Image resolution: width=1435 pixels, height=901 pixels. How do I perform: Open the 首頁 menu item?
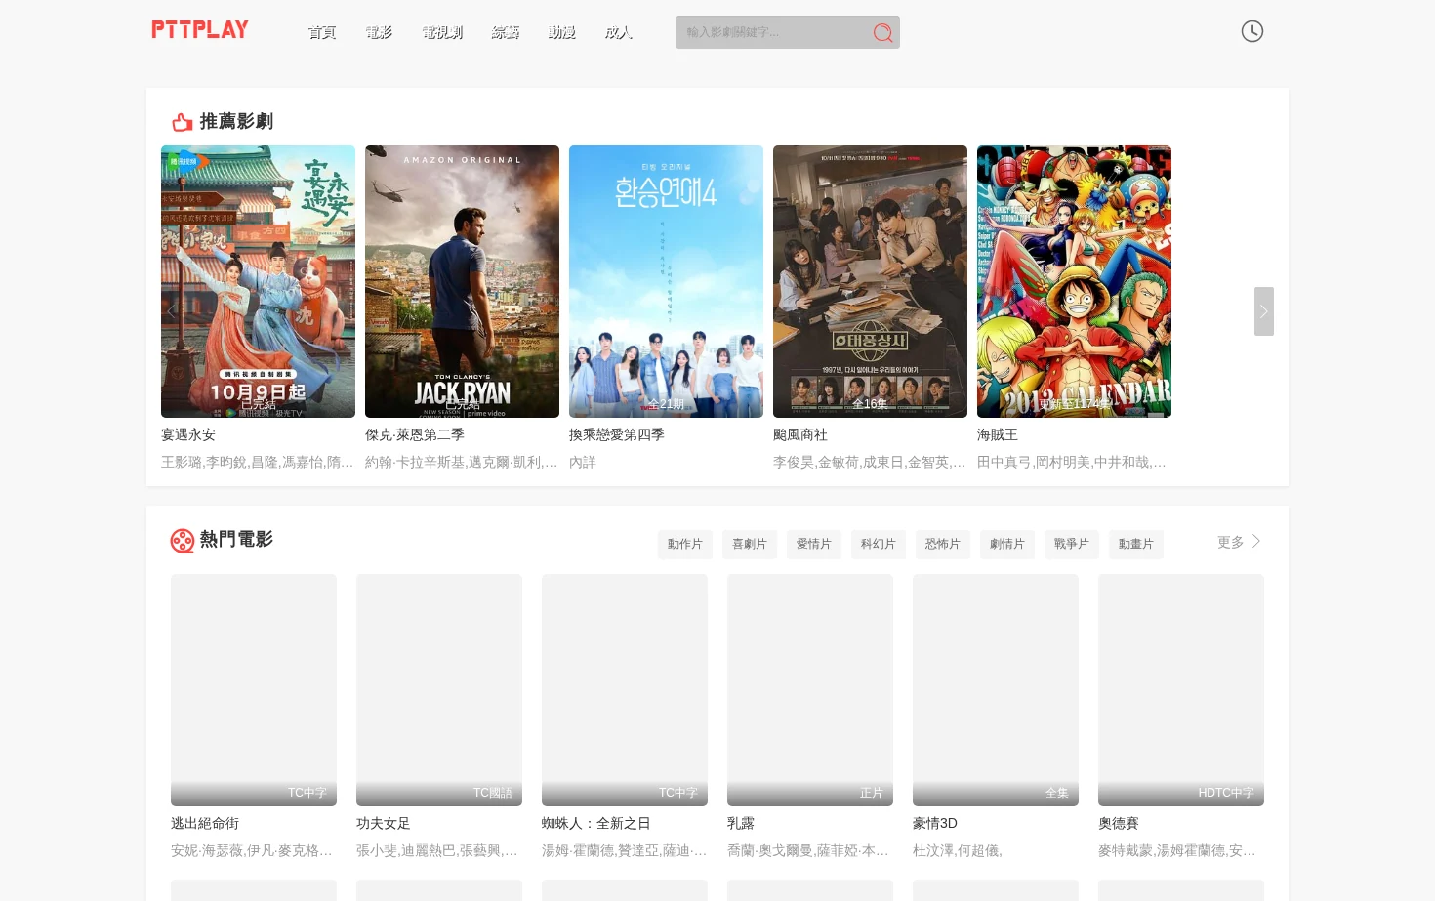click(x=322, y=32)
